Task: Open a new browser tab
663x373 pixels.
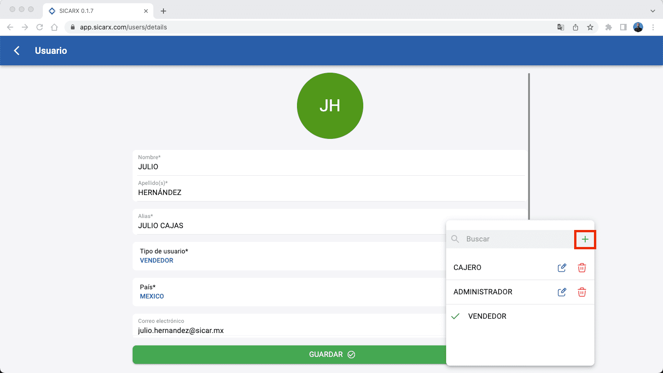Action: (163, 11)
